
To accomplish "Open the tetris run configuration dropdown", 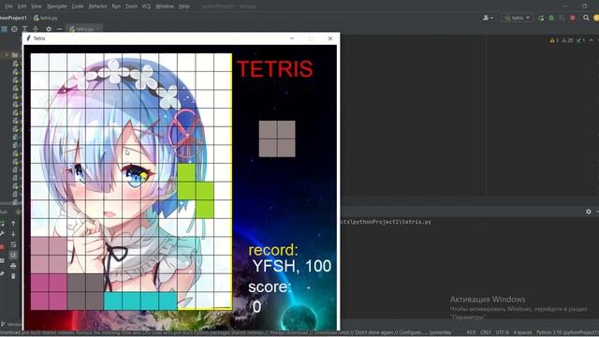I will point(518,18).
